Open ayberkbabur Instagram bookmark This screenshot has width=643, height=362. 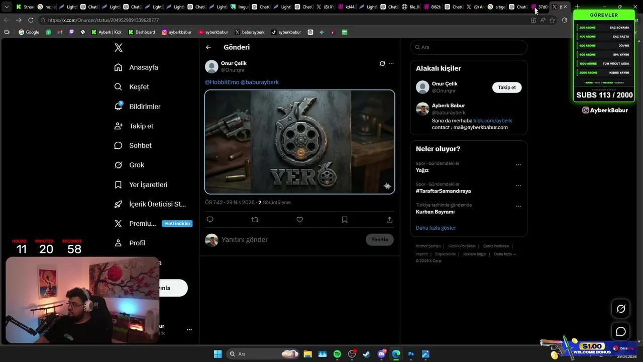[x=176, y=32]
